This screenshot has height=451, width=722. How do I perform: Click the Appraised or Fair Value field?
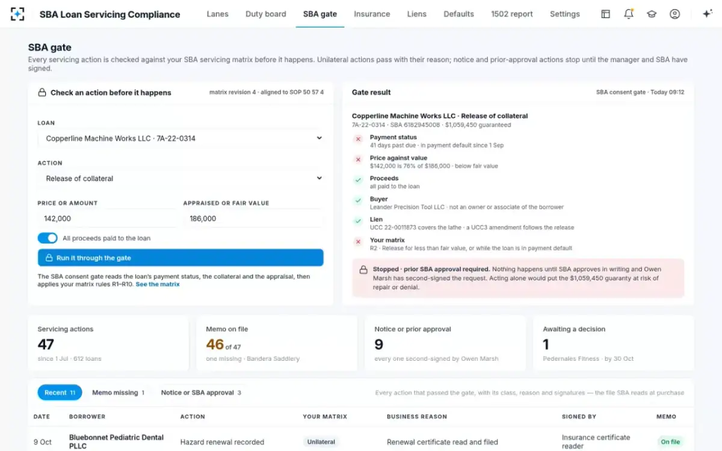coord(253,219)
